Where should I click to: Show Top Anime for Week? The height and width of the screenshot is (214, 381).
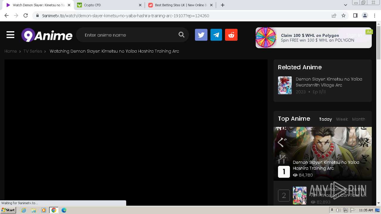342,119
